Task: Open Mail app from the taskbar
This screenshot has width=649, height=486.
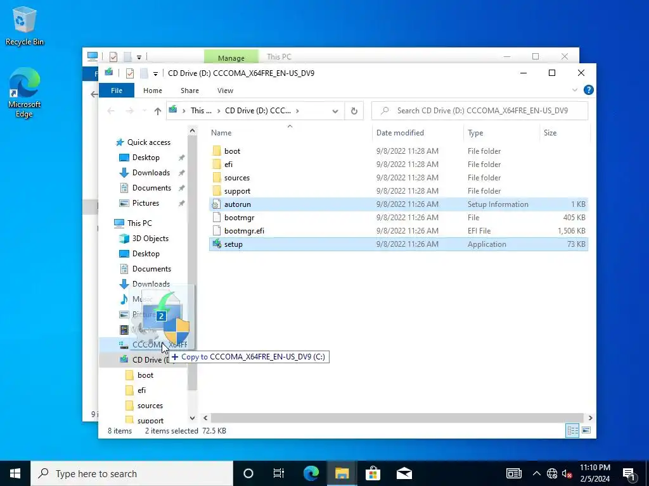Action: click(x=404, y=473)
